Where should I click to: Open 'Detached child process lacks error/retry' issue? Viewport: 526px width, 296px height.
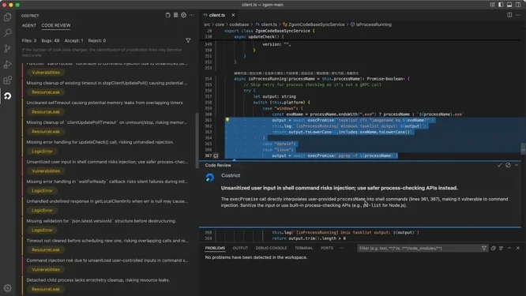point(98,280)
